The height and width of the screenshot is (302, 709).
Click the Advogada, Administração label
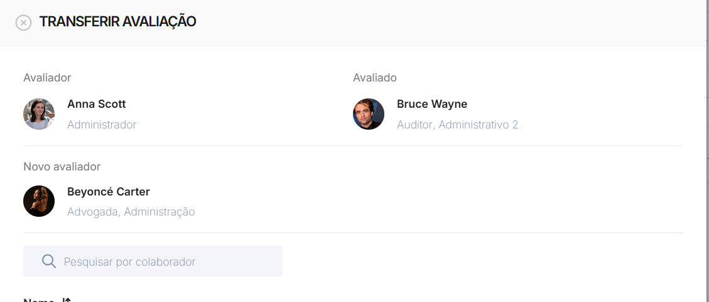click(x=131, y=212)
